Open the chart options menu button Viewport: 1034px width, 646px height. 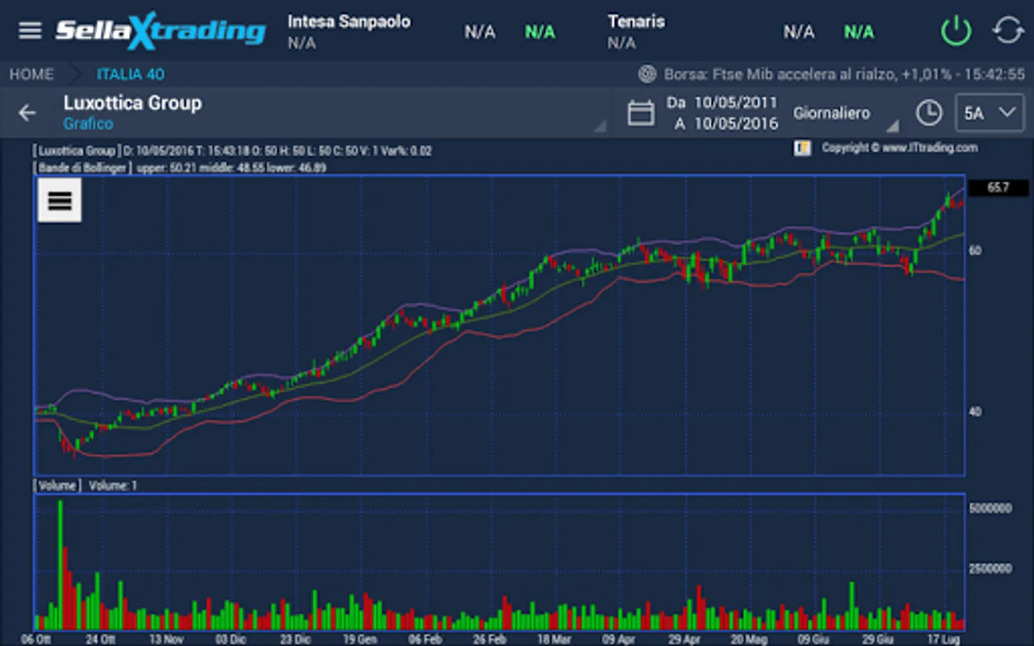click(x=60, y=200)
